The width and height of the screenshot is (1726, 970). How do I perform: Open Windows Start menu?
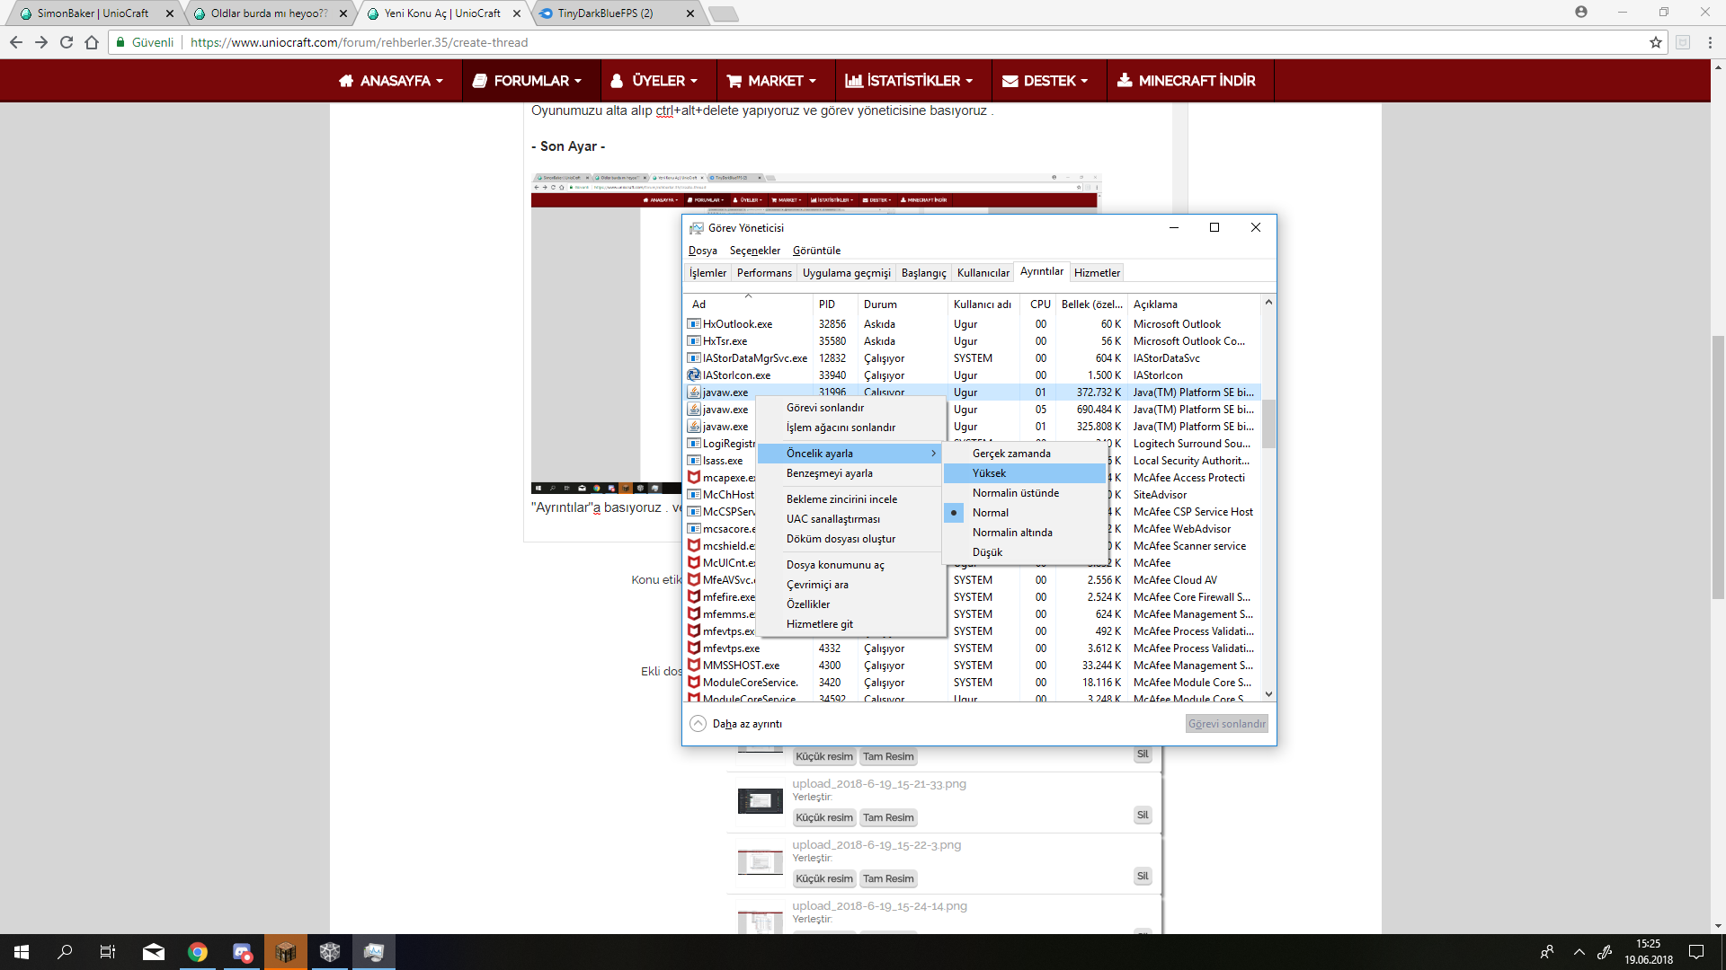point(22,952)
